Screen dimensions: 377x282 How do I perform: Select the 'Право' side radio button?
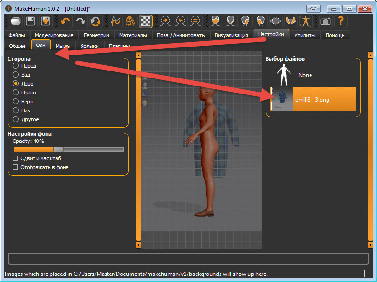point(16,93)
